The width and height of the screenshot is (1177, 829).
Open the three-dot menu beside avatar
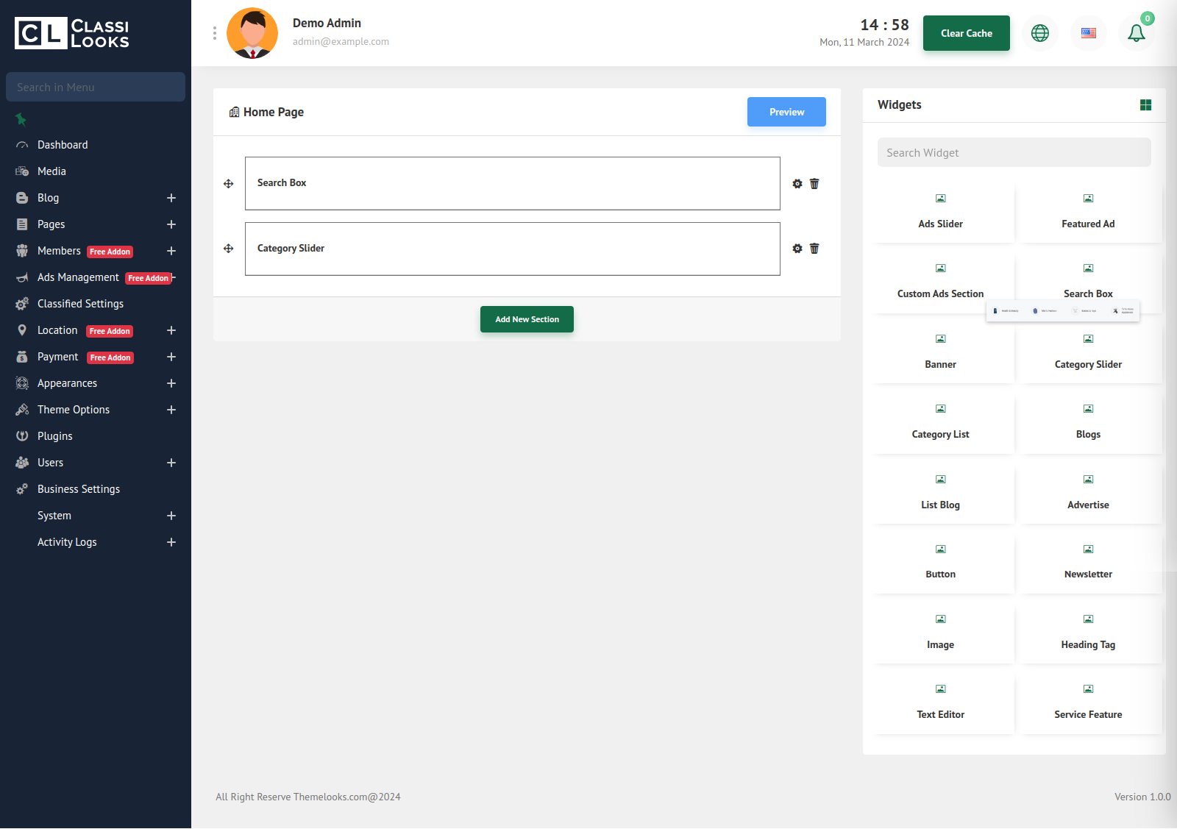215,33
